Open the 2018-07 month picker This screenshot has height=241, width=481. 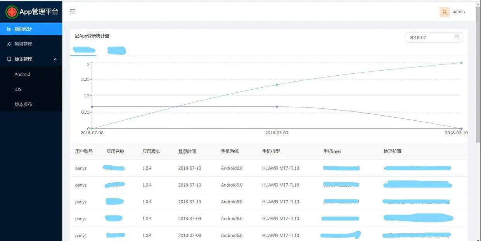pyautogui.click(x=434, y=37)
